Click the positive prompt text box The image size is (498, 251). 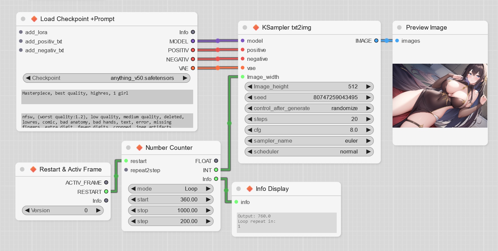(107, 97)
